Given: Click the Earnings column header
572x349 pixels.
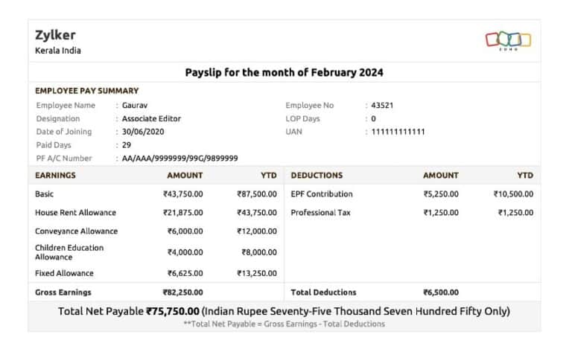Looking at the screenshot, I should pos(55,176).
